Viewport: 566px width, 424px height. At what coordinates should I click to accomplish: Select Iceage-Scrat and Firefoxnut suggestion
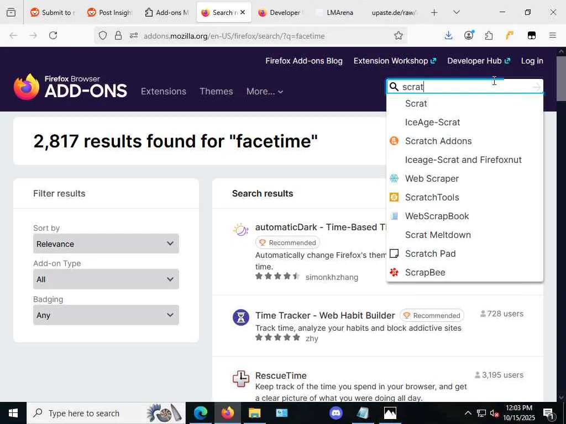click(464, 160)
